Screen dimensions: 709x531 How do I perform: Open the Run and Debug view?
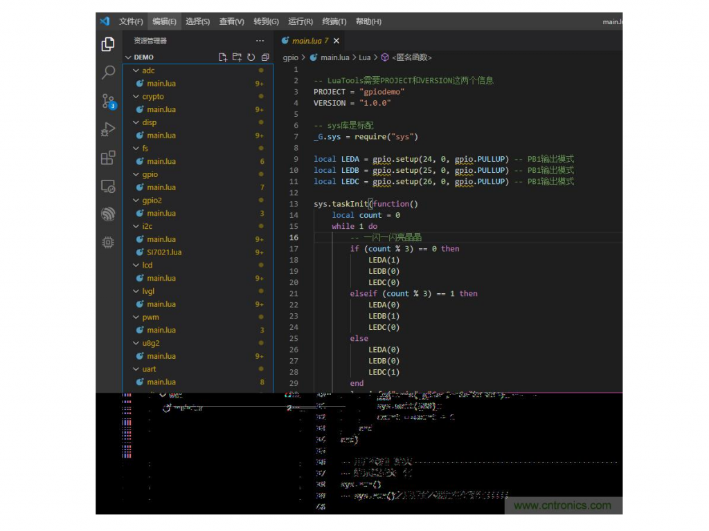[x=108, y=129]
